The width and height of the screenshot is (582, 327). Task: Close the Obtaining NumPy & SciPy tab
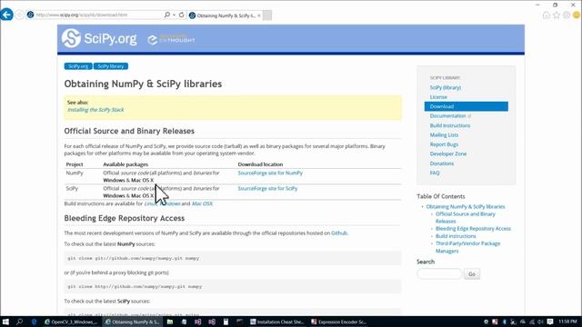click(258, 15)
